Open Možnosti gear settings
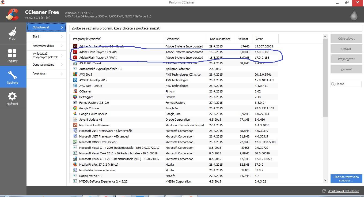The width and height of the screenshot is (364, 197). coord(12,98)
